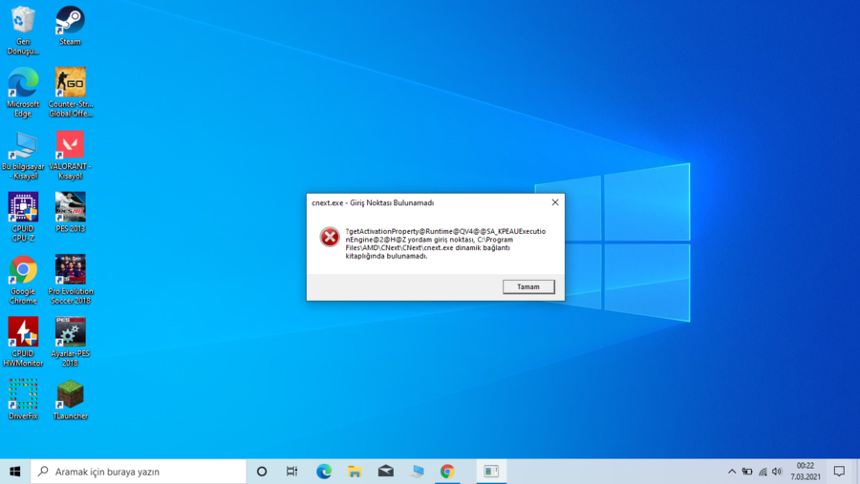
Task: Open the notification Action Center
Action: (x=839, y=472)
